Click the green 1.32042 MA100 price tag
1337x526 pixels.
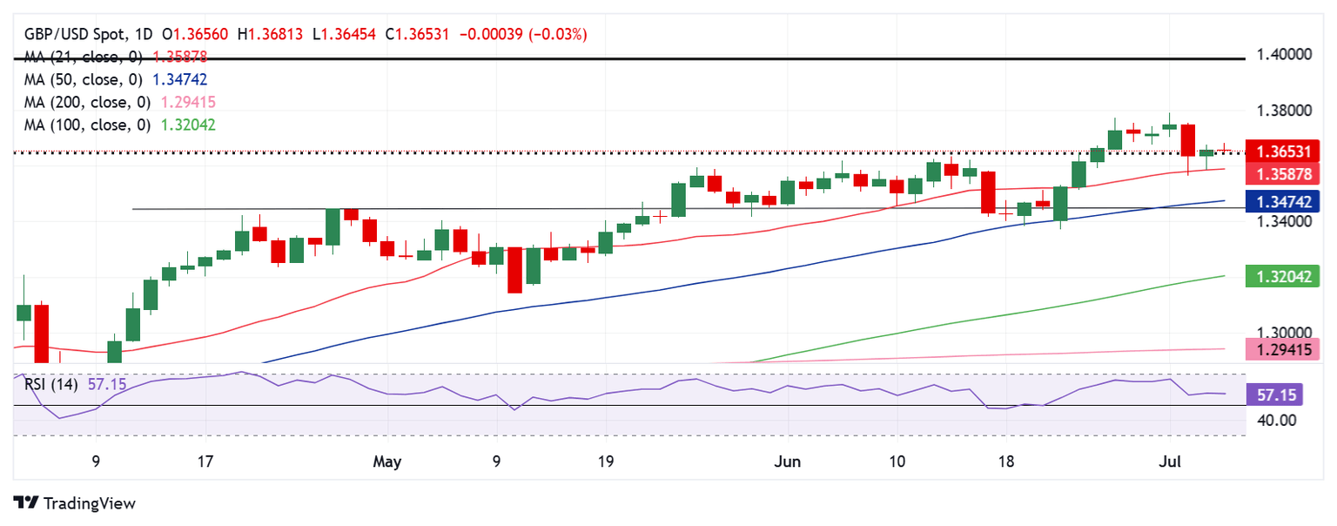[1284, 277]
